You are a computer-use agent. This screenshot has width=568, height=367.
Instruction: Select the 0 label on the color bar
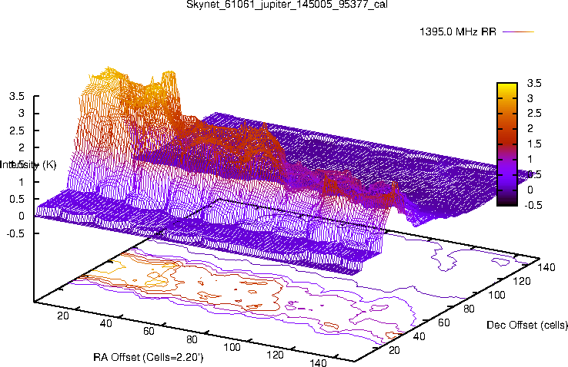530,190
